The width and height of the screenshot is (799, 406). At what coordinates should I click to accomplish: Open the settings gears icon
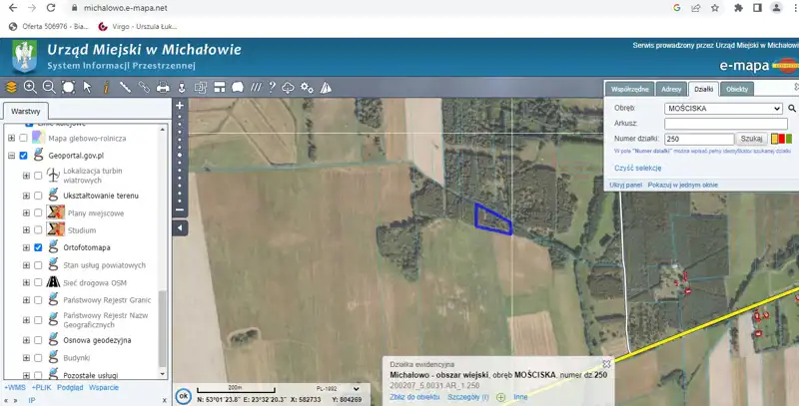(307, 88)
